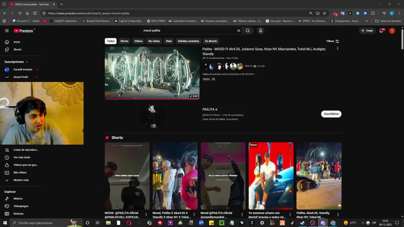Expand Mostrar más in sidebar
Viewport: 404px width, 227px height.
click(x=22, y=180)
